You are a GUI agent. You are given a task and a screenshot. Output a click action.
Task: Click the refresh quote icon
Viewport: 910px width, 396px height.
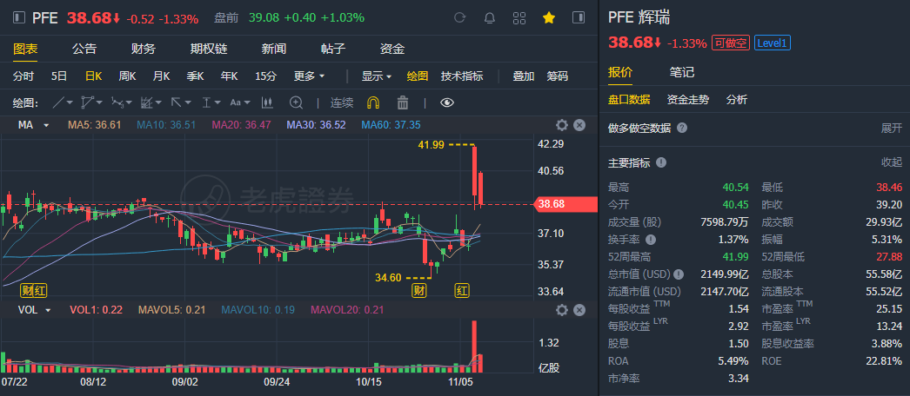460,17
